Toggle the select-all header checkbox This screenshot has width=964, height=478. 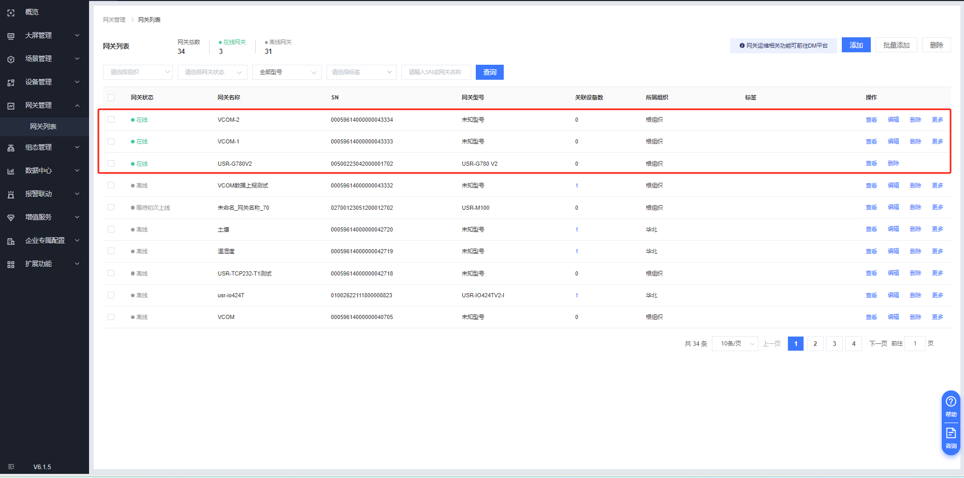pyautogui.click(x=111, y=97)
